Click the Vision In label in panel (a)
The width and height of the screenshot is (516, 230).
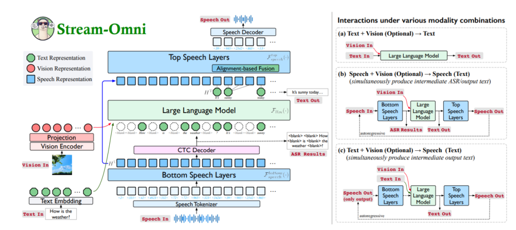coord(359,45)
